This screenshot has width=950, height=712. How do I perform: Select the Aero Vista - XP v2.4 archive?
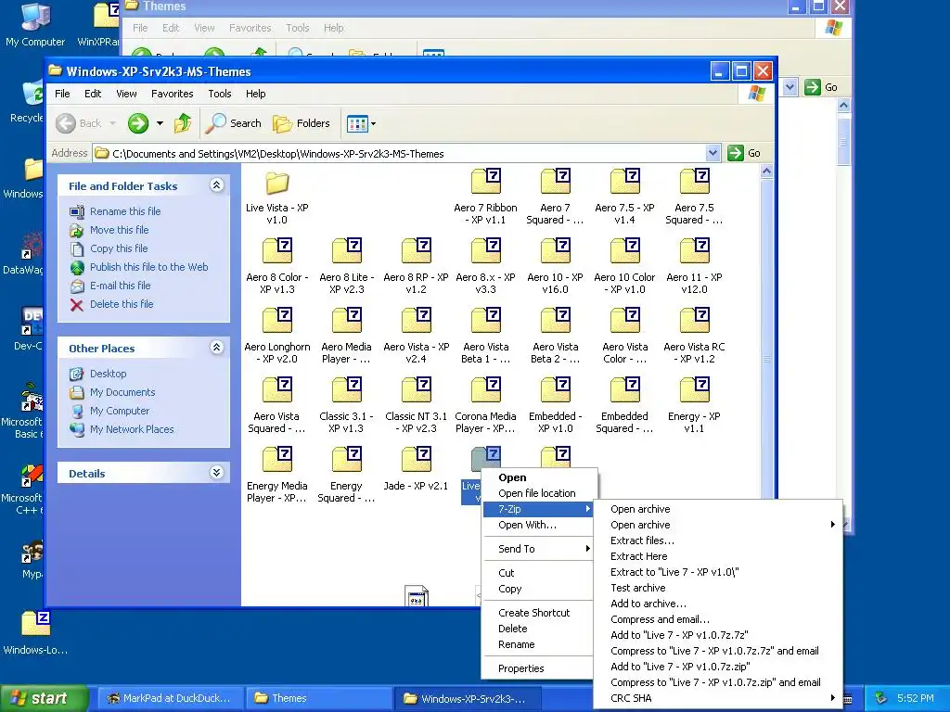point(417,336)
